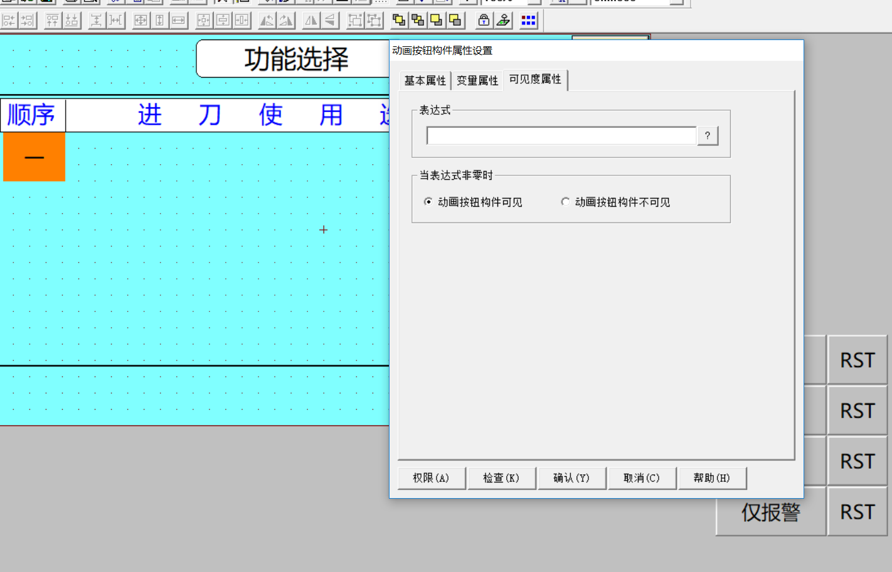Click the 可见度属性 tab
The height and width of the screenshot is (572, 892).
(535, 80)
